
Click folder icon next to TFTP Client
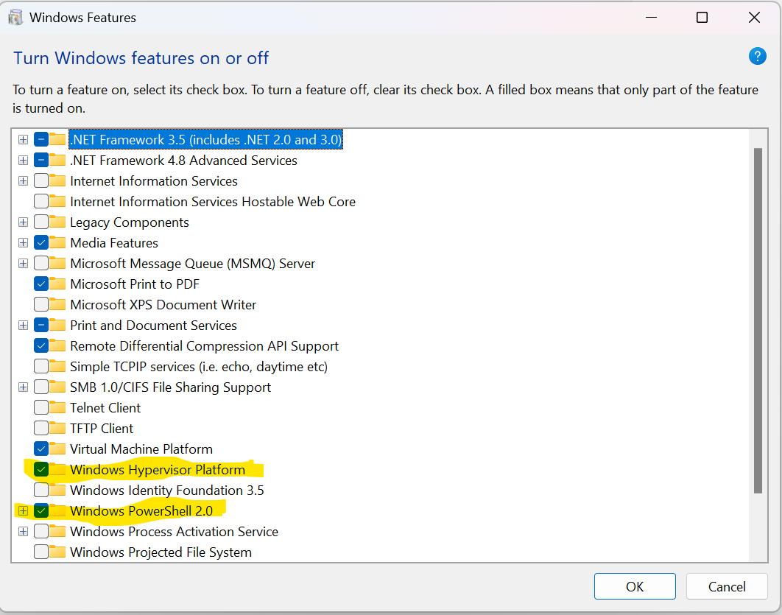tap(57, 428)
